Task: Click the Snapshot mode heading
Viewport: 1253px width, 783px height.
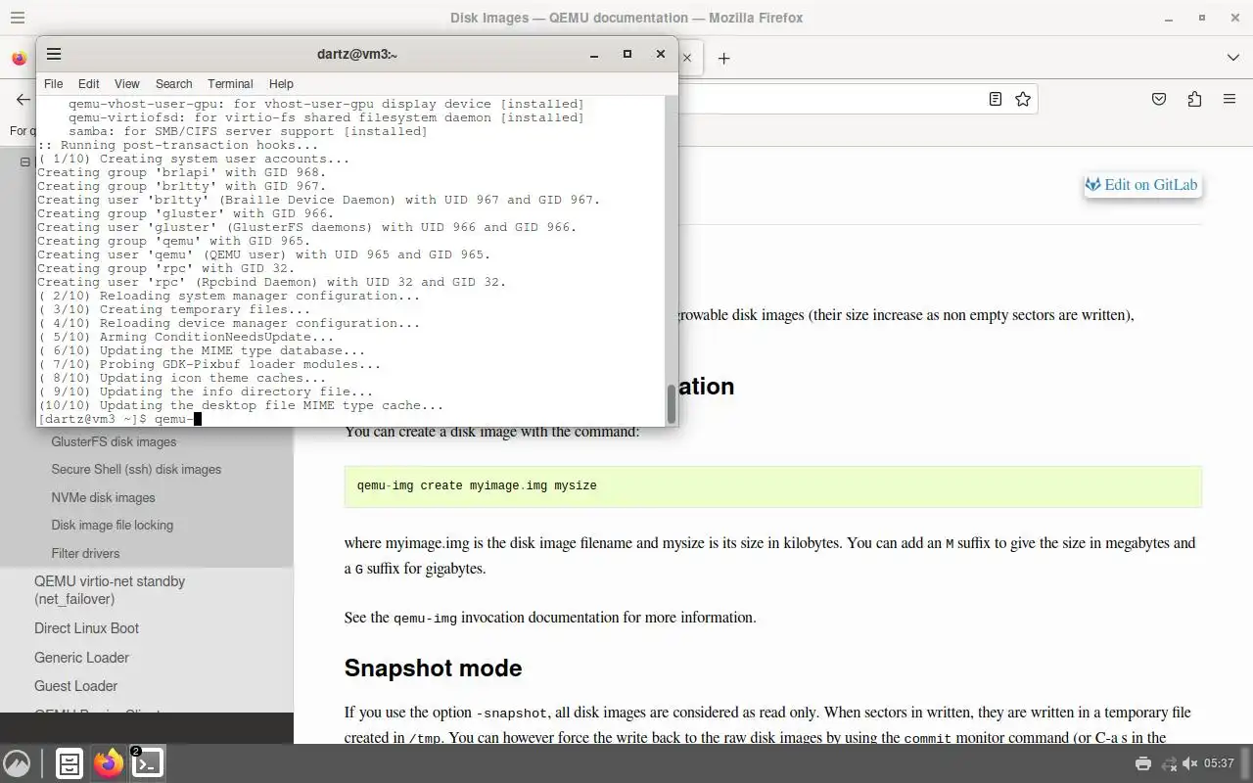Action: [433, 668]
